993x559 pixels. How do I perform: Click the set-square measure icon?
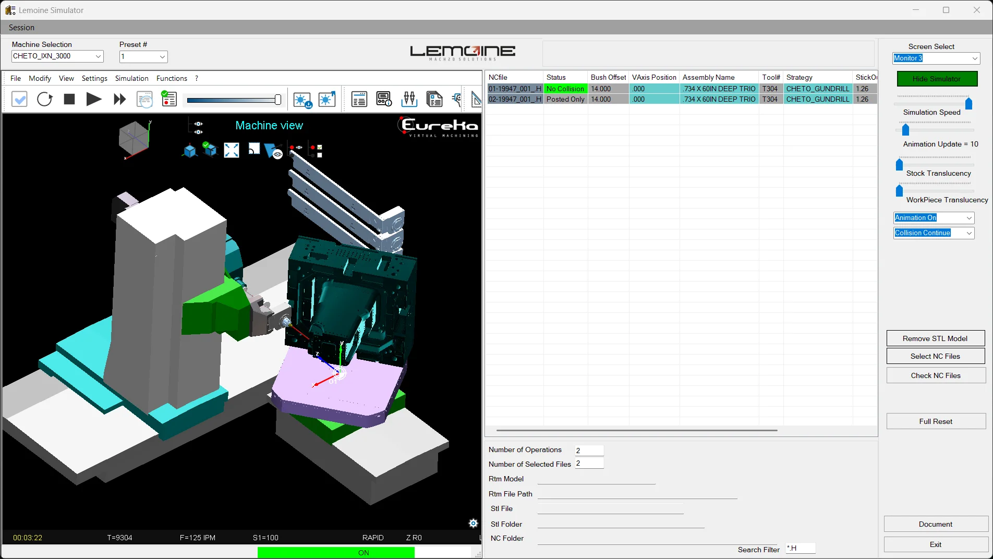(x=476, y=99)
